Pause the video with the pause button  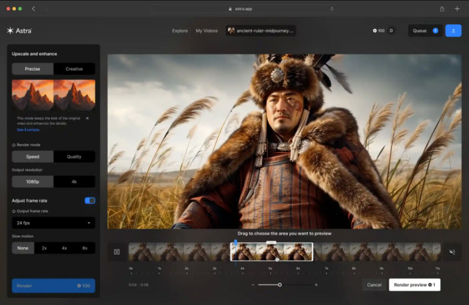tap(116, 252)
